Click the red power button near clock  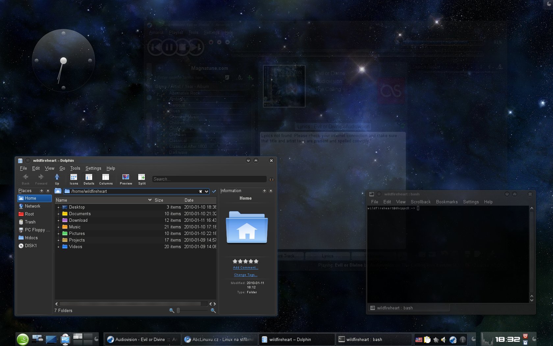click(525, 336)
